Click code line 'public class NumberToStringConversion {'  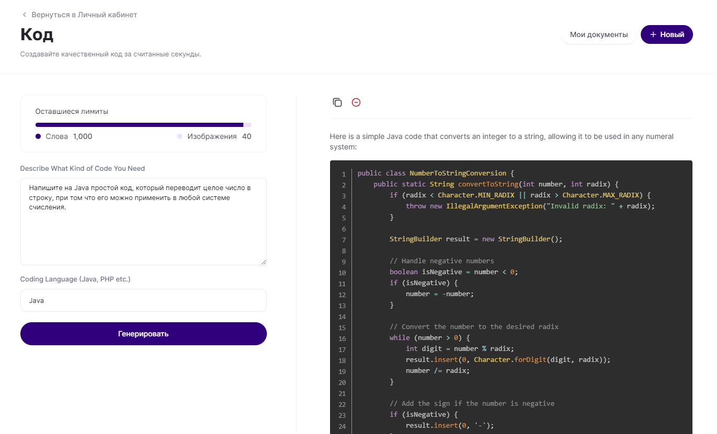[436, 173]
